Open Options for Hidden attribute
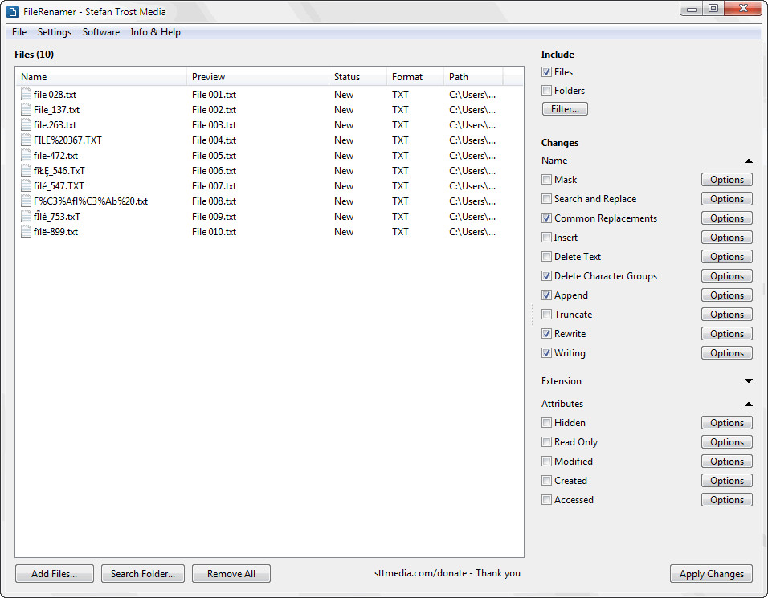The width and height of the screenshot is (768, 598). (727, 423)
